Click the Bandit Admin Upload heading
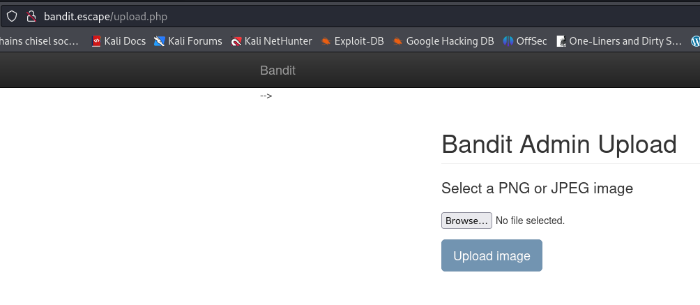This screenshot has height=305, width=700. point(559,144)
